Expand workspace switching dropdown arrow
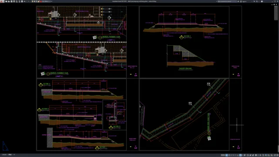Viewport: 279px width, 157px height. 258,155
